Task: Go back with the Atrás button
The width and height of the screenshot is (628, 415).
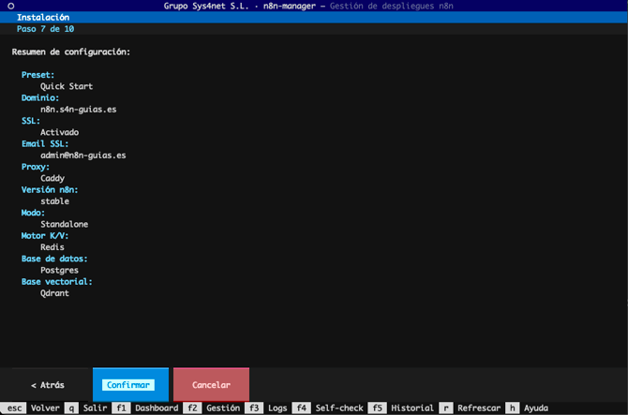Action: click(x=47, y=385)
